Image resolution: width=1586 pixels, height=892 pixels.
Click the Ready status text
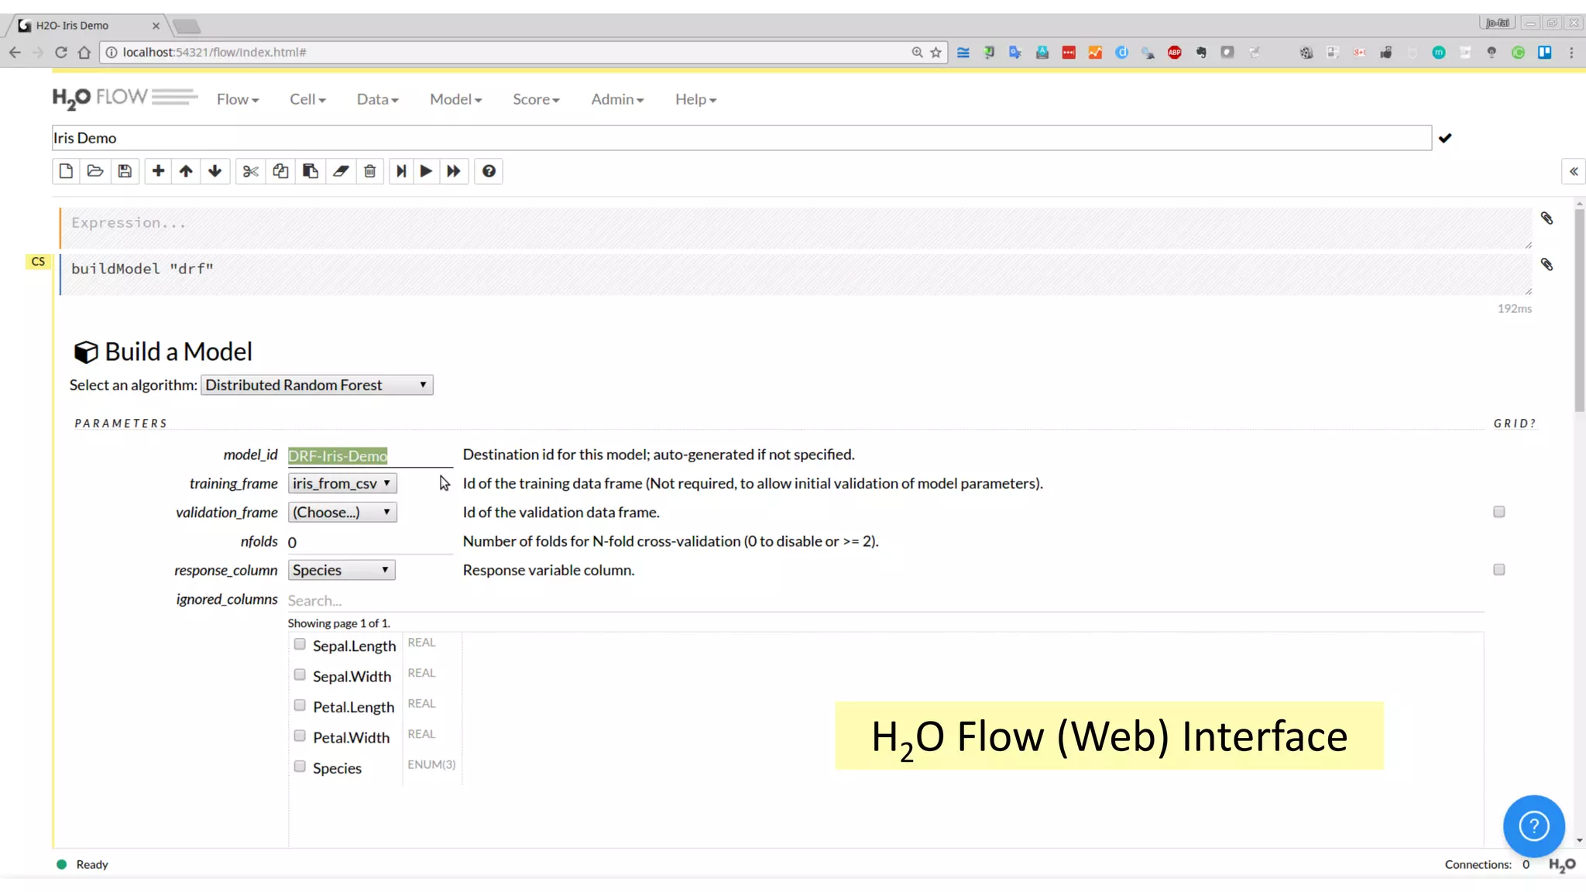92,864
